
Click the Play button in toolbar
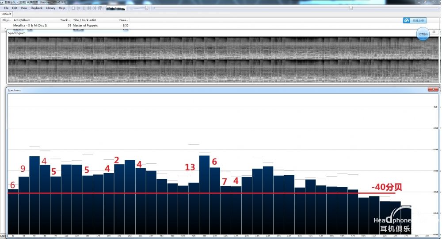coord(79,8)
